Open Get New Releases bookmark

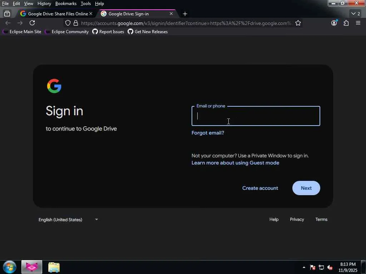(x=148, y=32)
